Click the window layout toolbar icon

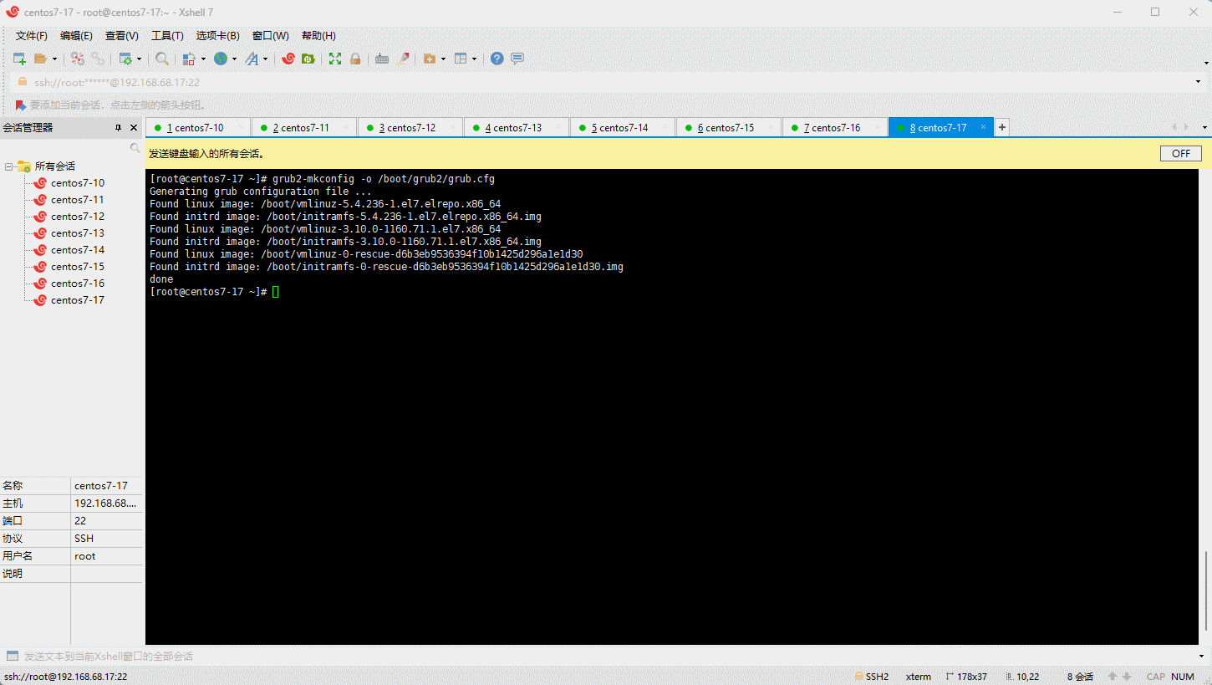tap(461, 59)
